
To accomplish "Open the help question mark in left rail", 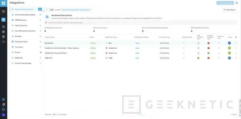I will [3, 37].
